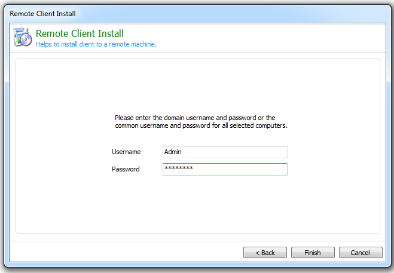This screenshot has height=273, width=394.
Task: Click the "Helps to install client" subtitle
Action: pyautogui.click(x=96, y=44)
